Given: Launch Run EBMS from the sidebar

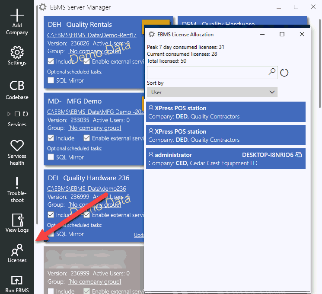Looking at the screenshot, I should 17,284.
